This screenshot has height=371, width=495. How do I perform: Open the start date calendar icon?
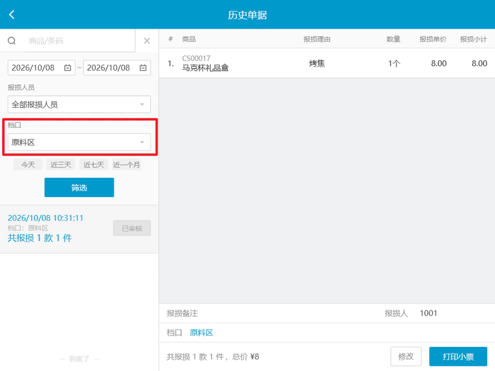pyautogui.click(x=68, y=68)
